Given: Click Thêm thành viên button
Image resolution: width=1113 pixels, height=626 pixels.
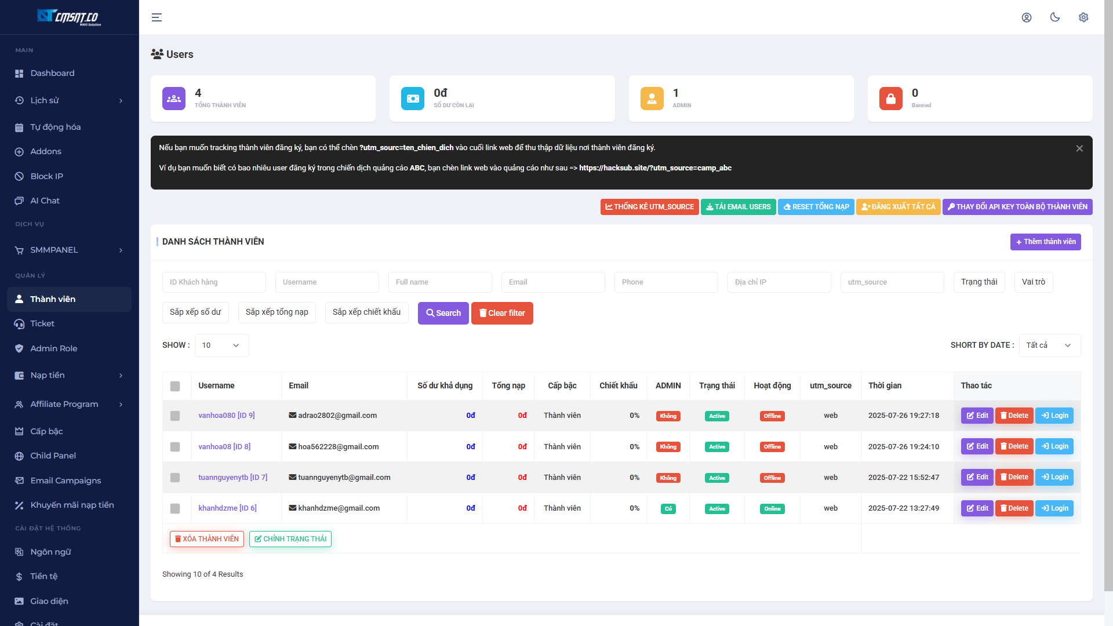Looking at the screenshot, I should tap(1045, 242).
